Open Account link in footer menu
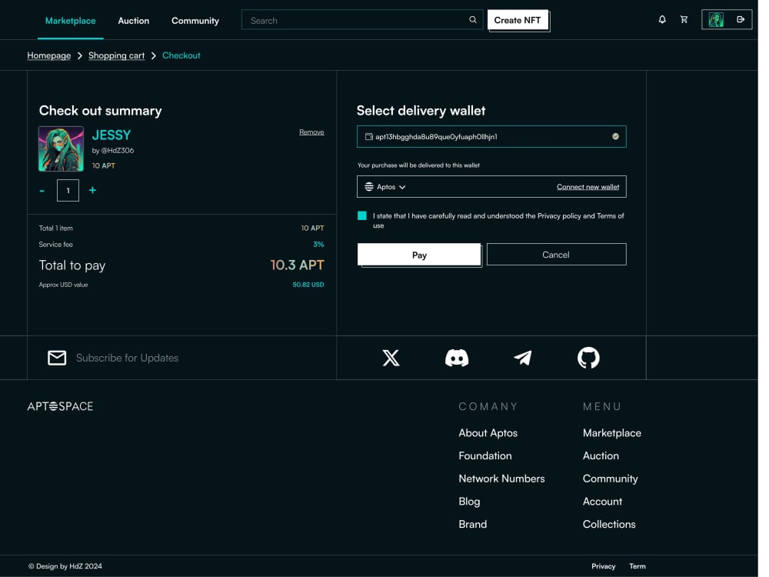The width and height of the screenshot is (769, 577). click(x=602, y=502)
